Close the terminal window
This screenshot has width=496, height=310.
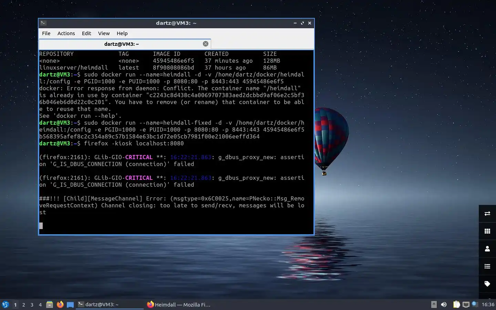pos(310,23)
